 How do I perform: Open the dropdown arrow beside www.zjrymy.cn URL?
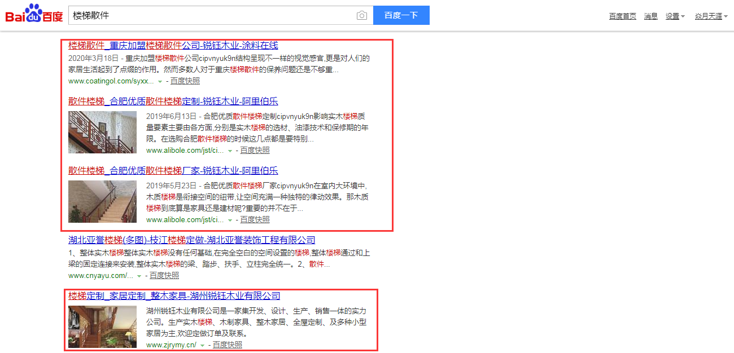203,345
